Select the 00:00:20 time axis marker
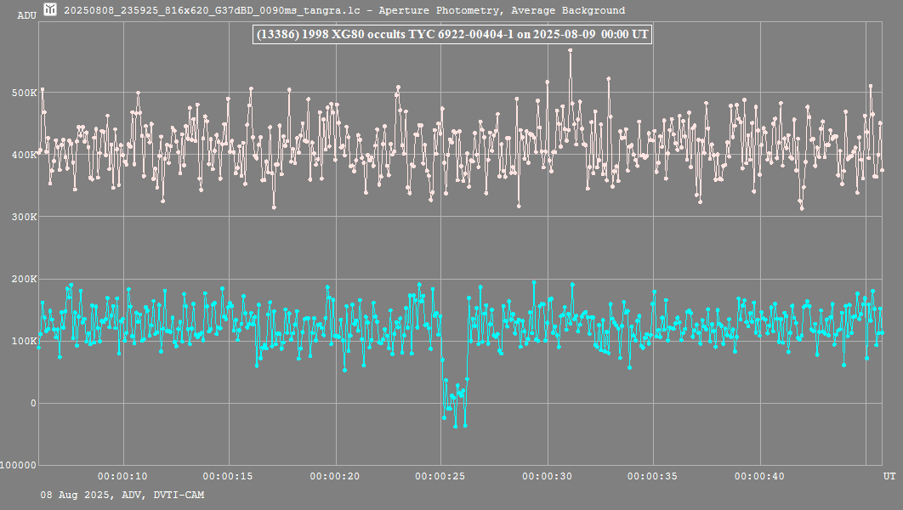903x510 pixels. (x=335, y=476)
